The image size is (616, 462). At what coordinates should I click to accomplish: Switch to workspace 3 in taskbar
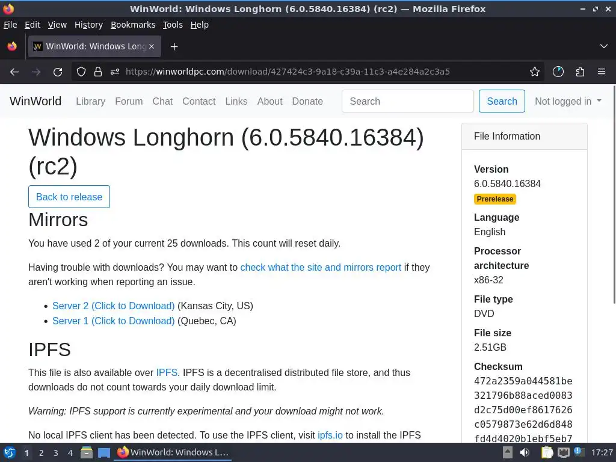[x=56, y=453]
